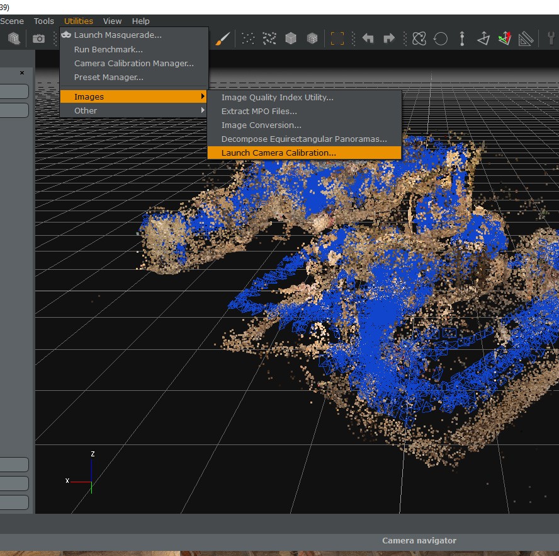Image resolution: width=559 pixels, height=556 pixels.
Task: Click the camera snapshot icon in toolbar
Action: (39, 38)
